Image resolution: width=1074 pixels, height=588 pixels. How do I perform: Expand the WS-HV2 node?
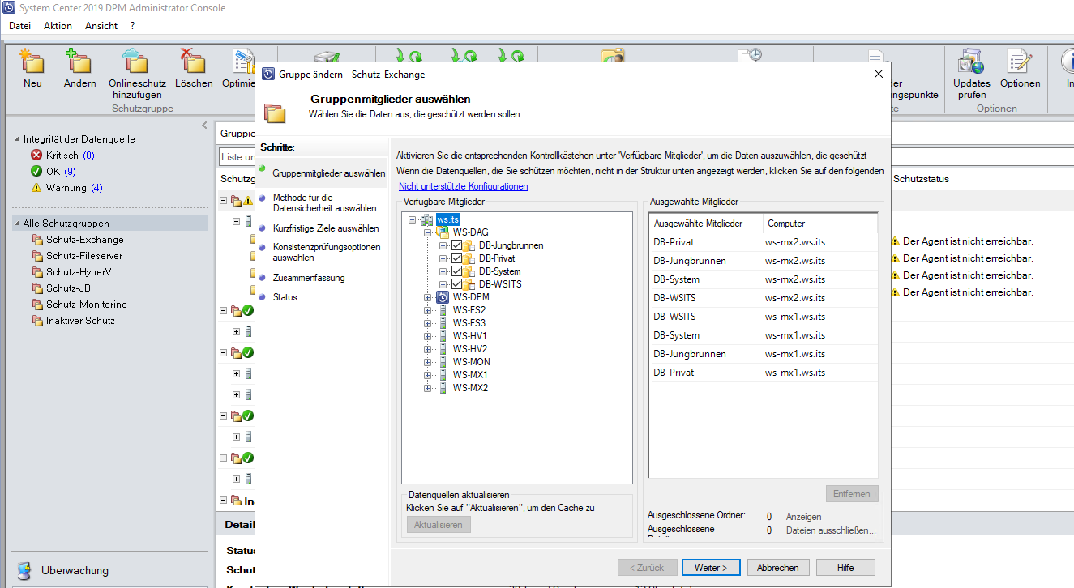pyautogui.click(x=428, y=349)
